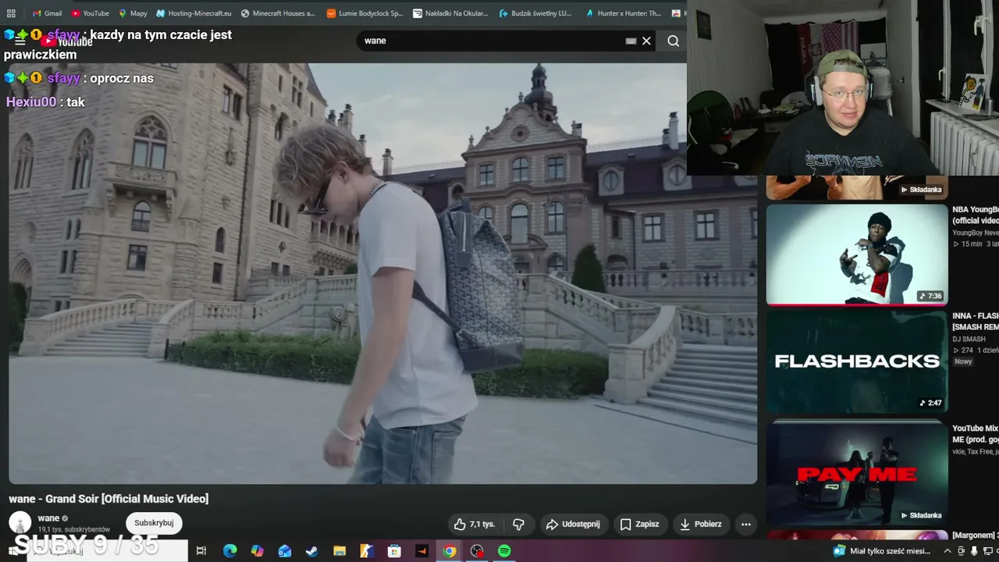This screenshot has height=562, width=999.
Task: Download the video with Pobierz
Action: (x=701, y=525)
